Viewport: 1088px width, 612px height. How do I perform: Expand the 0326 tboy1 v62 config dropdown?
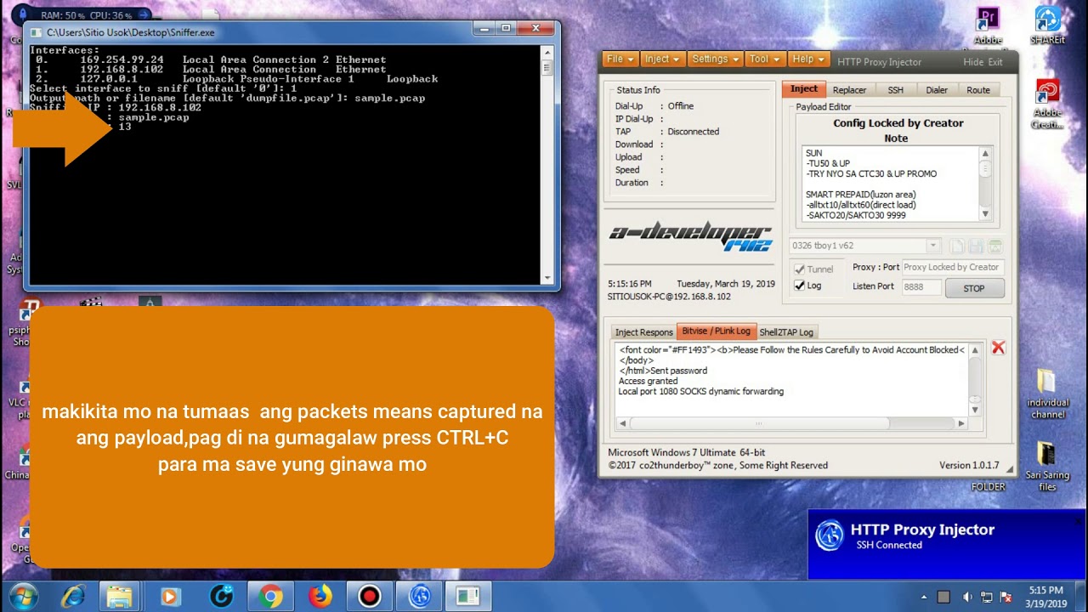932,246
